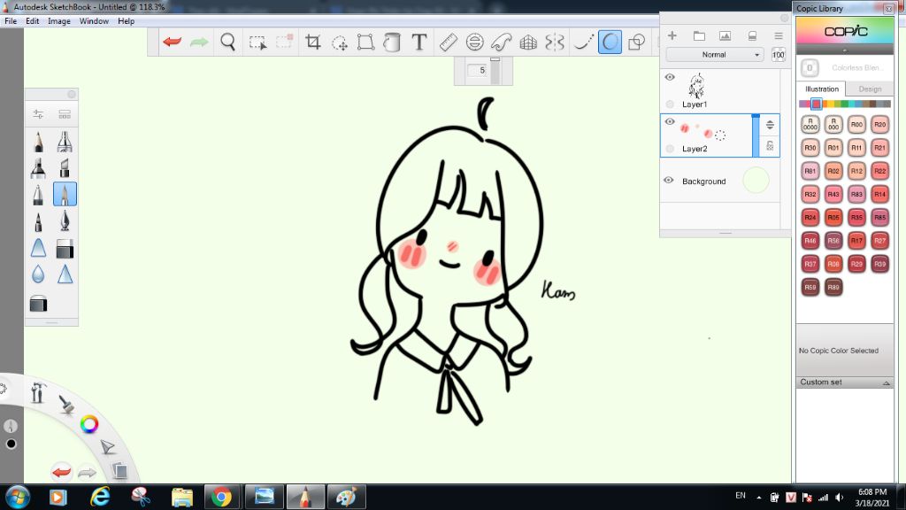Click the green Redo arrow in top toolbar
The width and height of the screenshot is (906, 510).
(199, 42)
